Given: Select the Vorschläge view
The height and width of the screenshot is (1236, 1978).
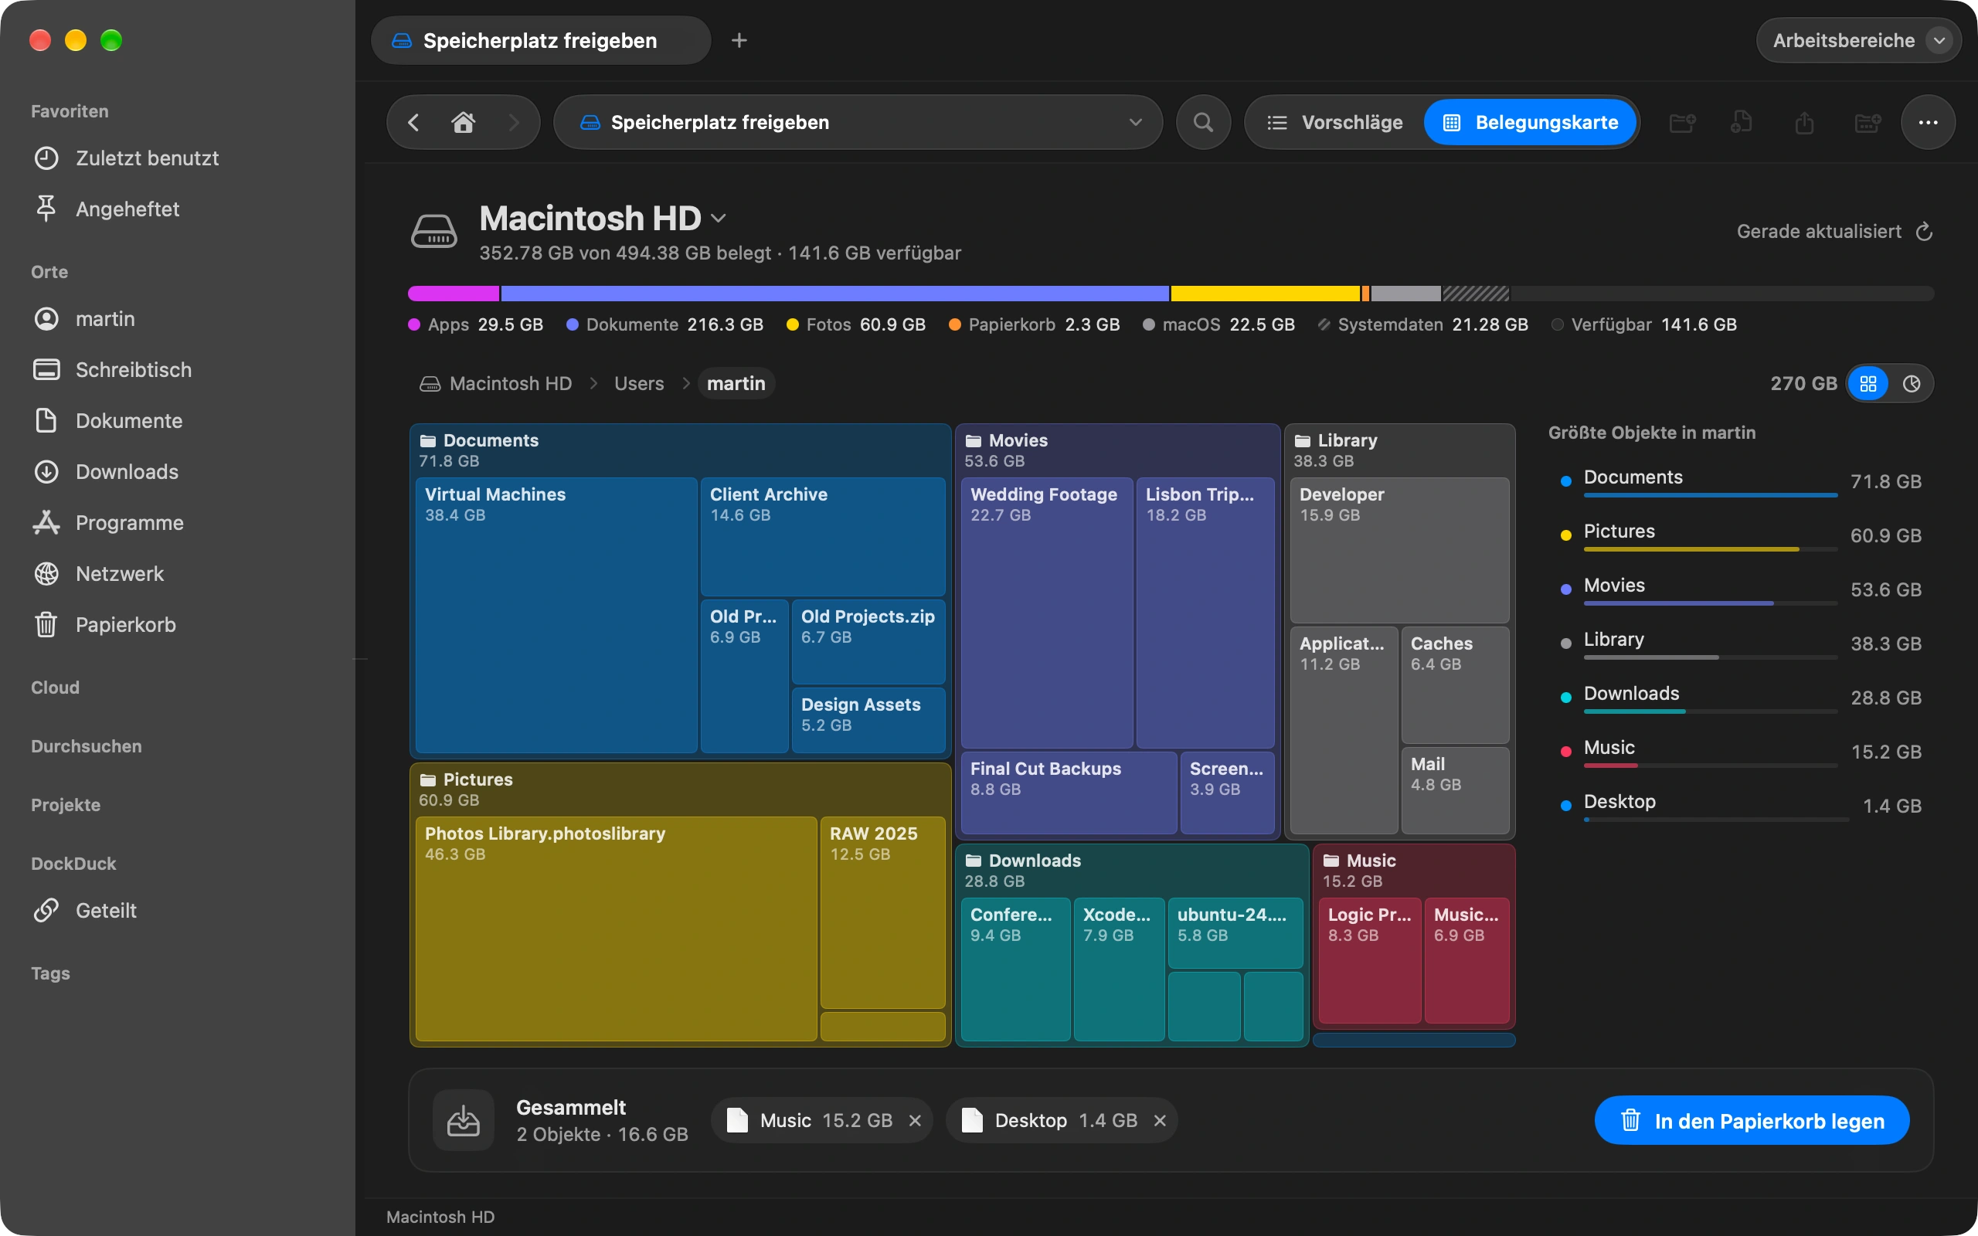Looking at the screenshot, I should coord(1334,123).
